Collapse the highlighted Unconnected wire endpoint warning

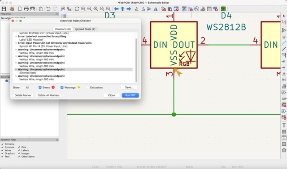point(16,69)
